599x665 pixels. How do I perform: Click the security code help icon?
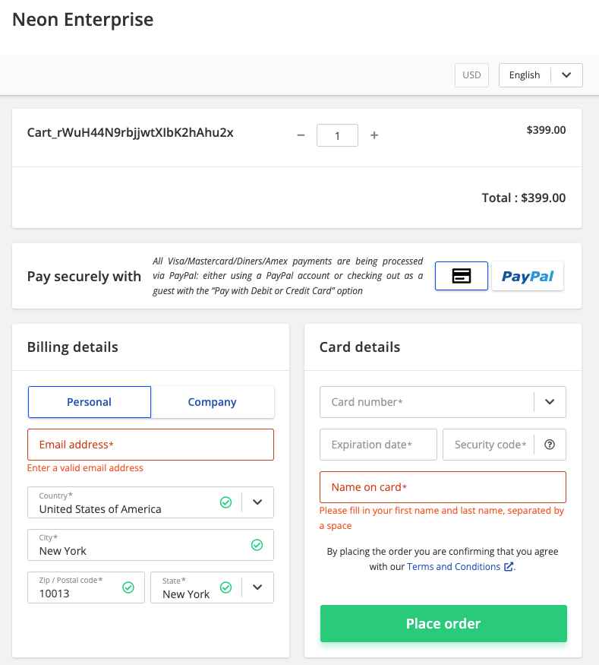coord(550,445)
